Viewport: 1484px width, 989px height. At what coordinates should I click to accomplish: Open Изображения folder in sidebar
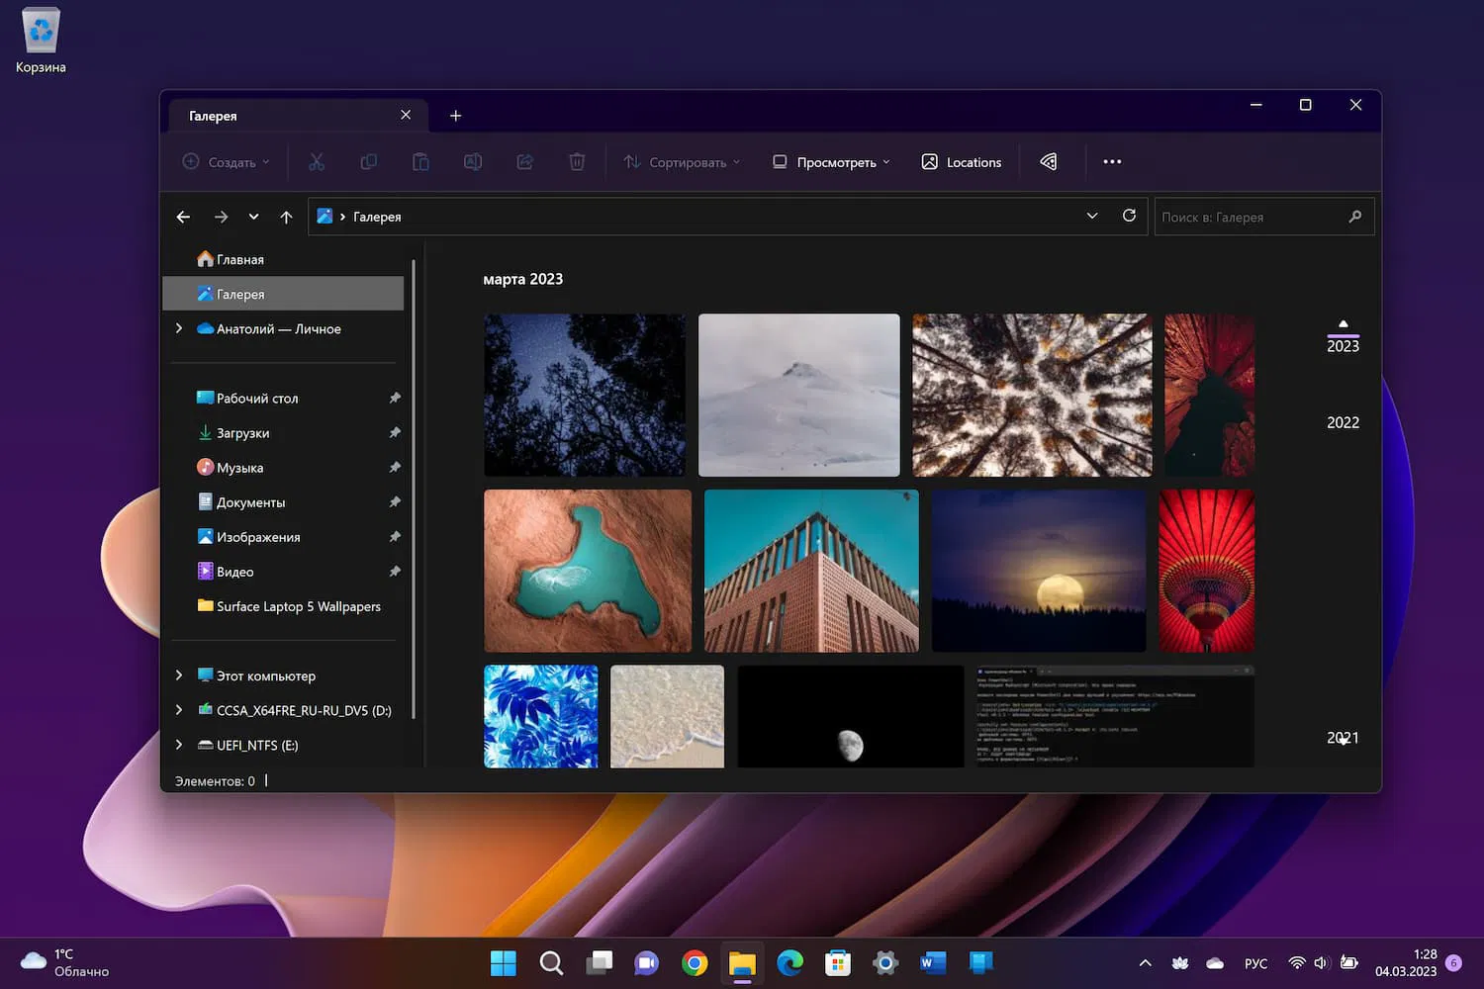pyautogui.click(x=257, y=537)
